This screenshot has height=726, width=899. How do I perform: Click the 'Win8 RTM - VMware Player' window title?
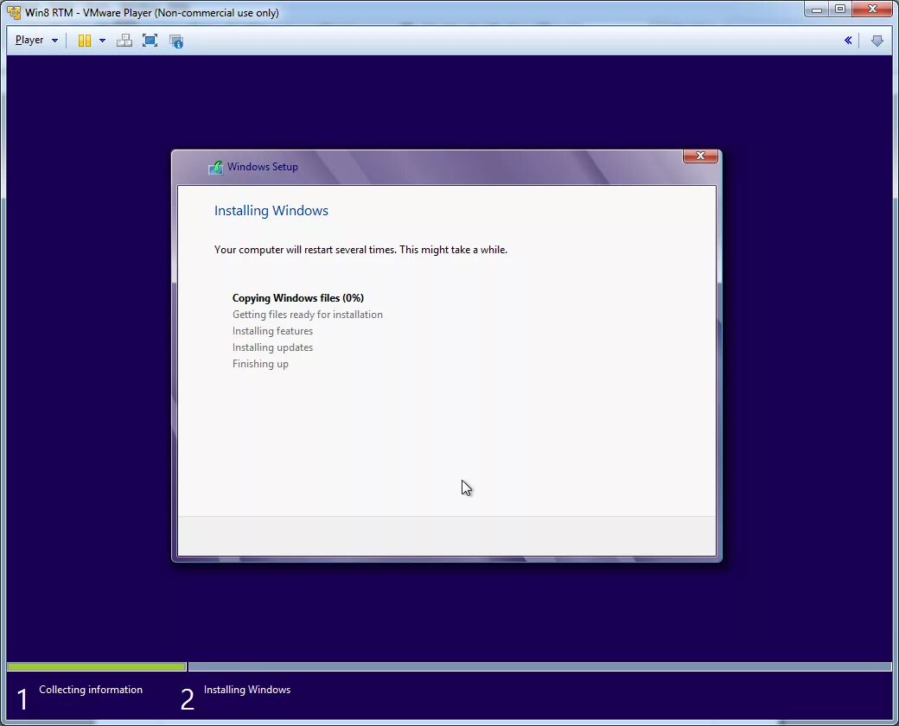(152, 13)
